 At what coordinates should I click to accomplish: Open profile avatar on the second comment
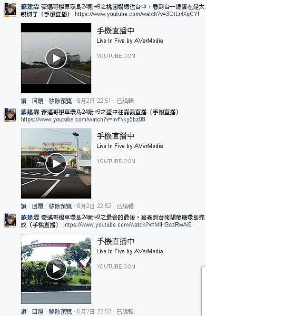point(11,115)
